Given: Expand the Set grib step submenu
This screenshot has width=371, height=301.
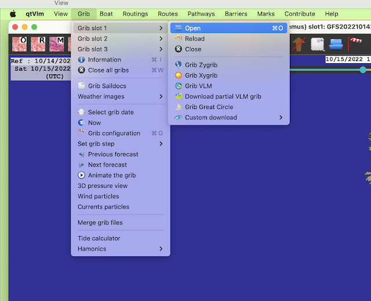Looking at the screenshot, I should (121, 144).
